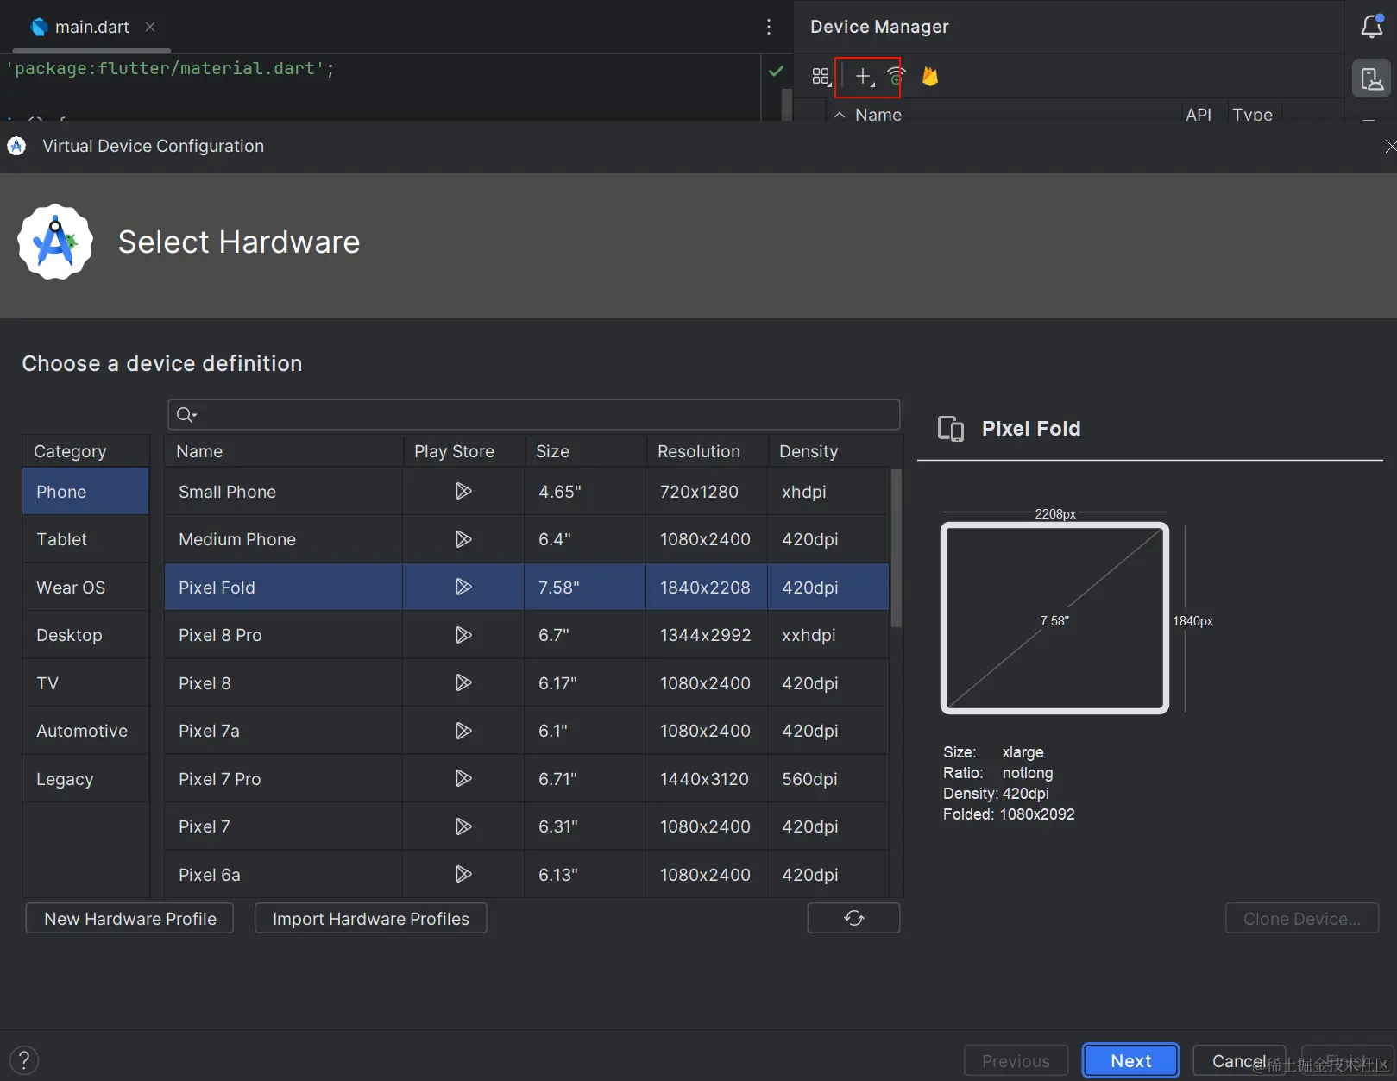Select the Pixel 8 Pro device row

click(x=527, y=635)
